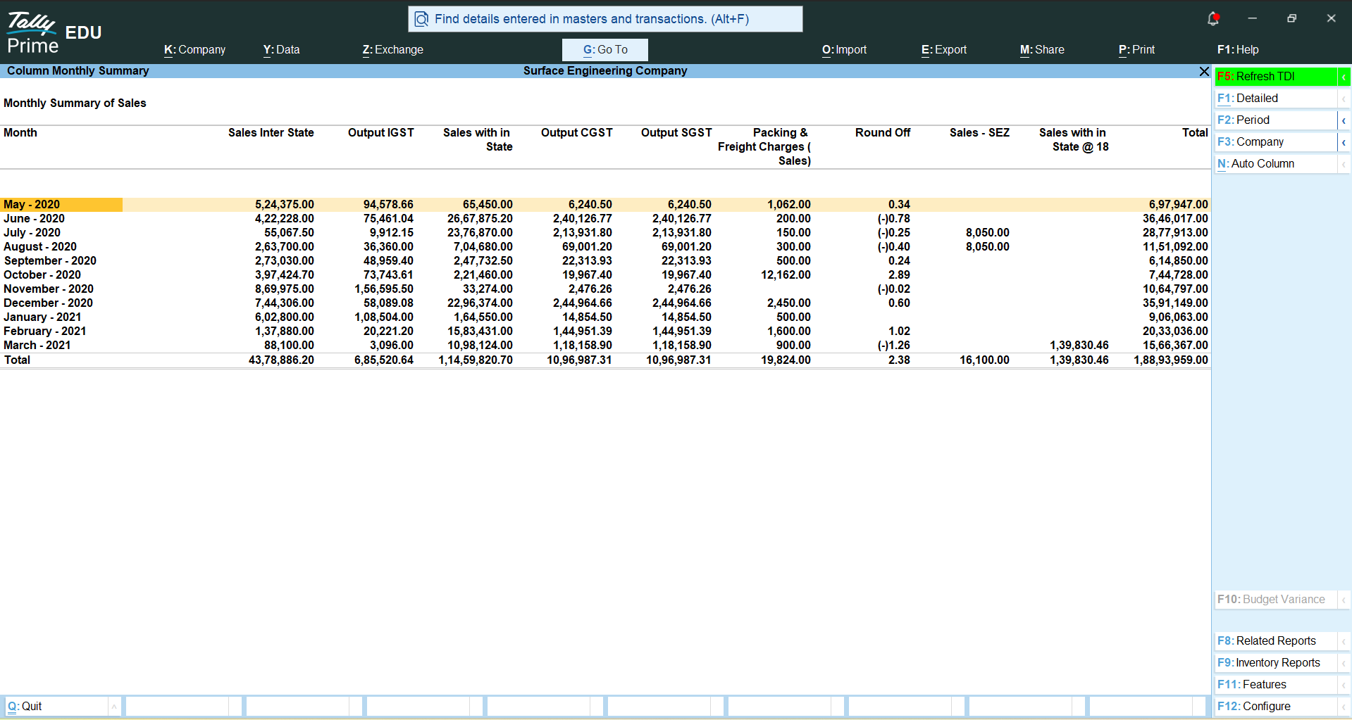Close the Column Monthly Summary report

coord(1204,71)
